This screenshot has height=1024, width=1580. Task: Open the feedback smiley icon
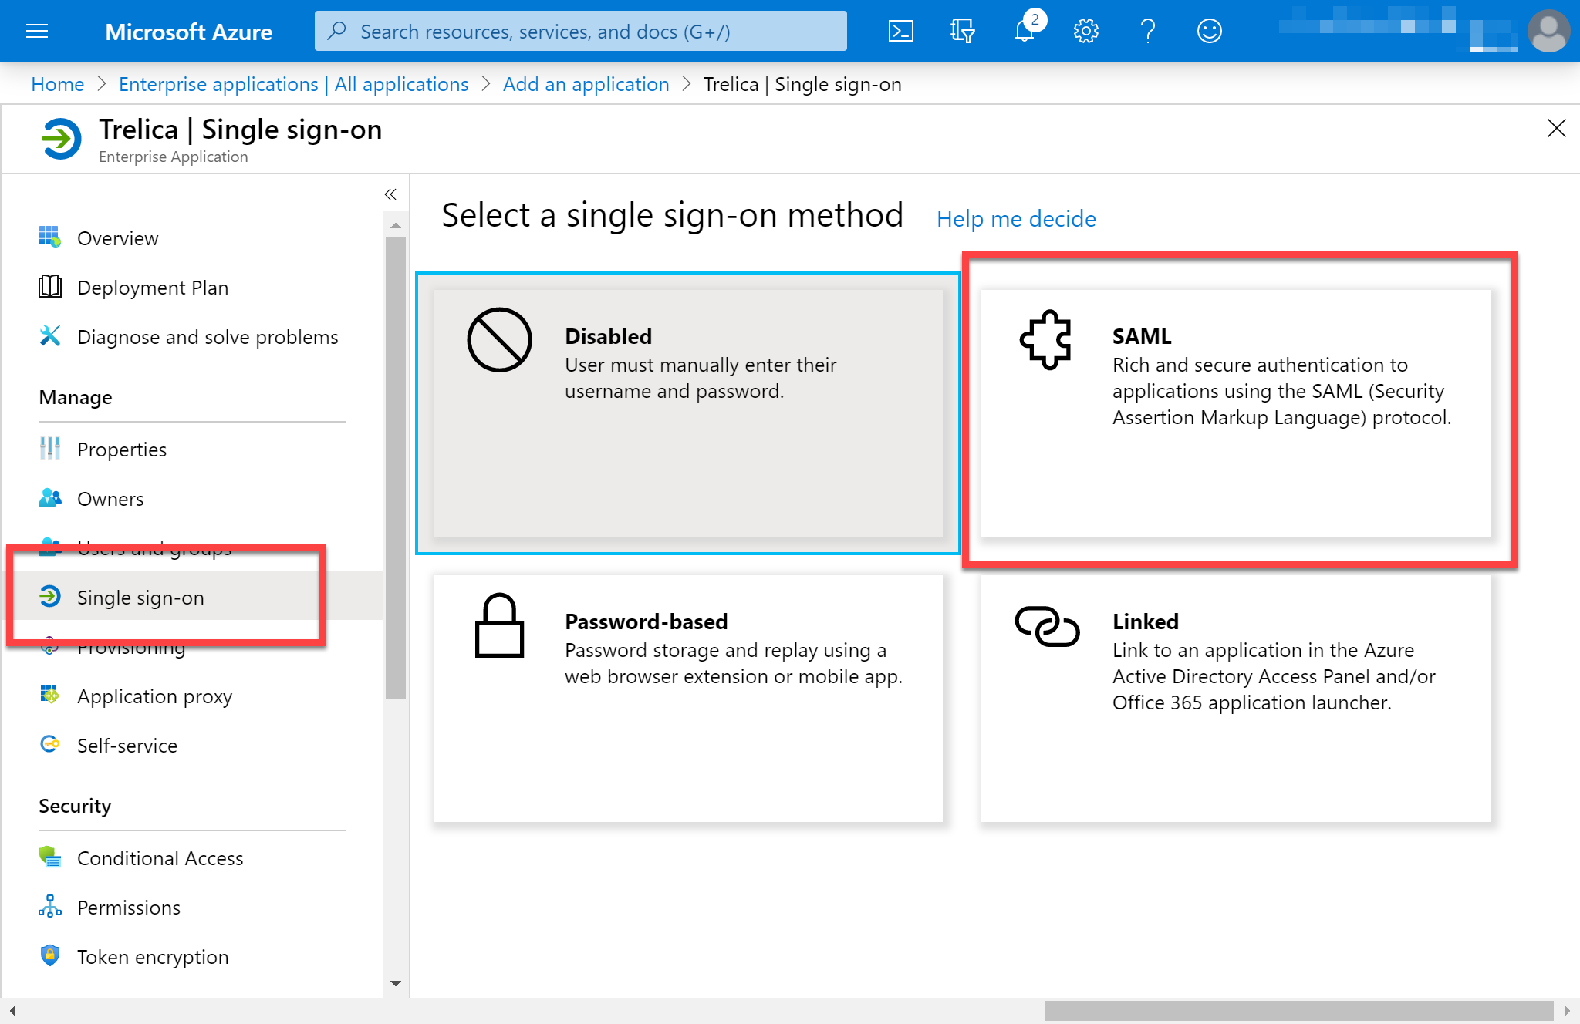1210,31
